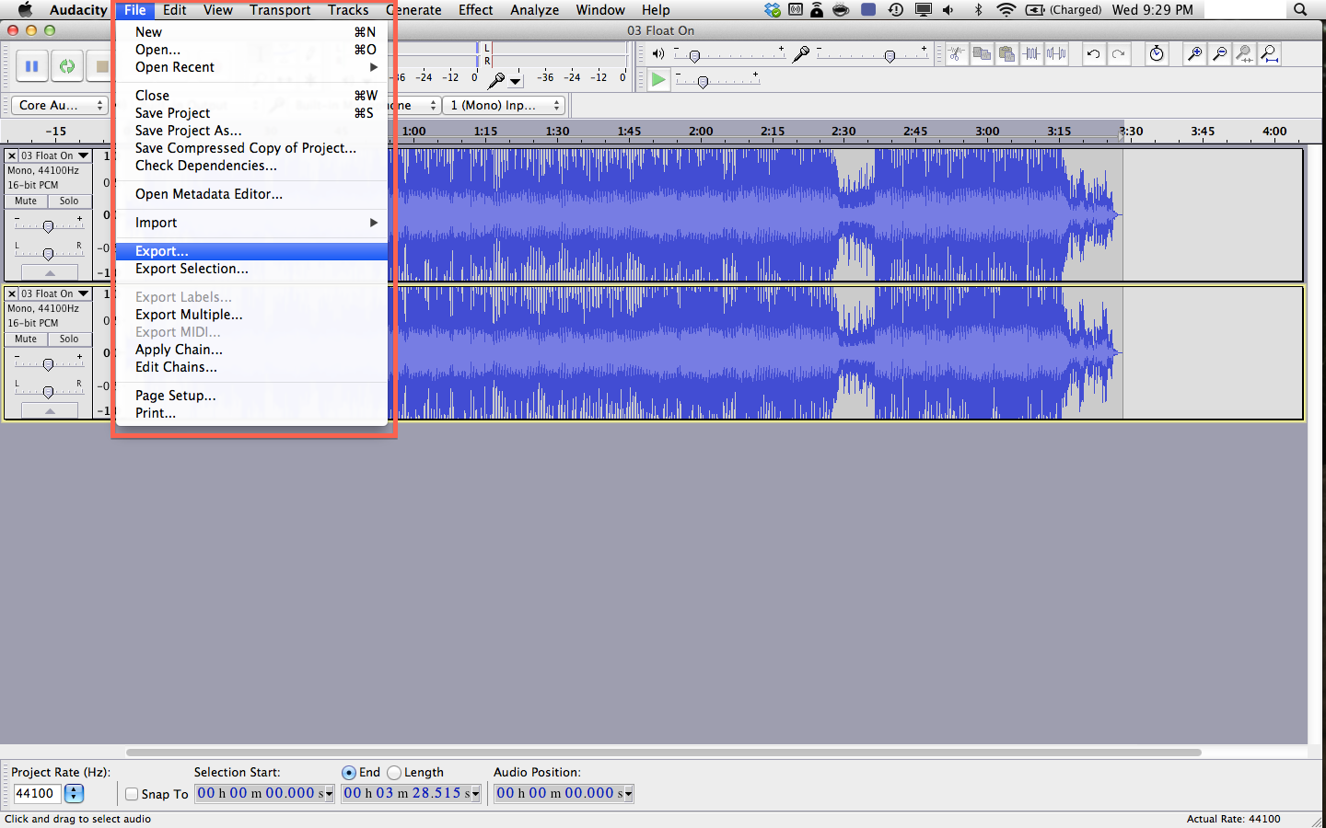Select the Length radio button
1326x828 pixels.
394,773
